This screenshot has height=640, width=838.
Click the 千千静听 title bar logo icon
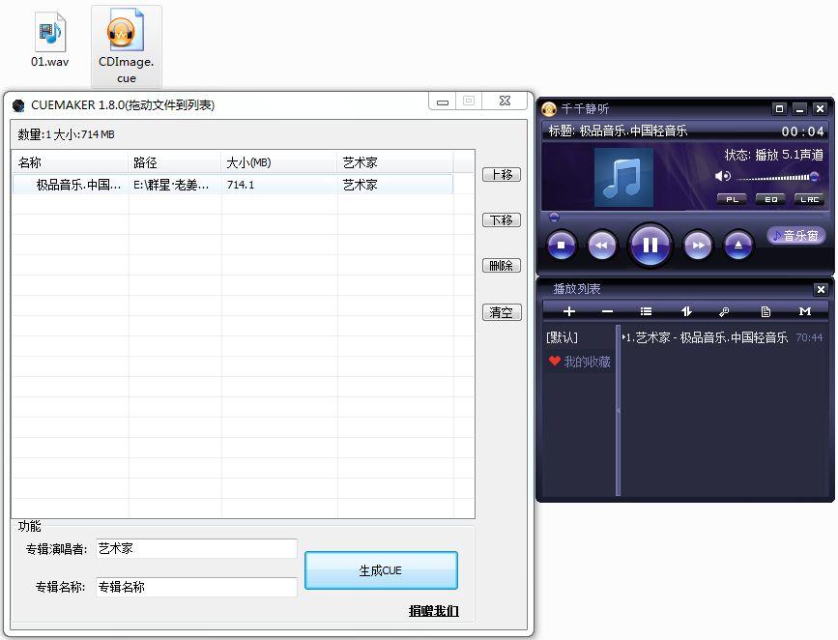(x=549, y=109)
